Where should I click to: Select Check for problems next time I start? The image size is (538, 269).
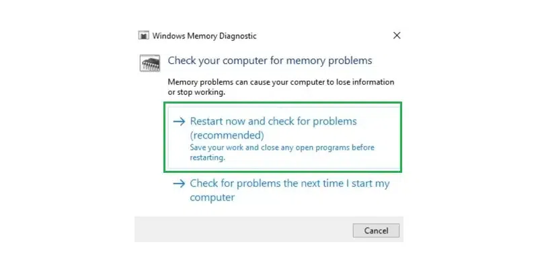[289, 184]
